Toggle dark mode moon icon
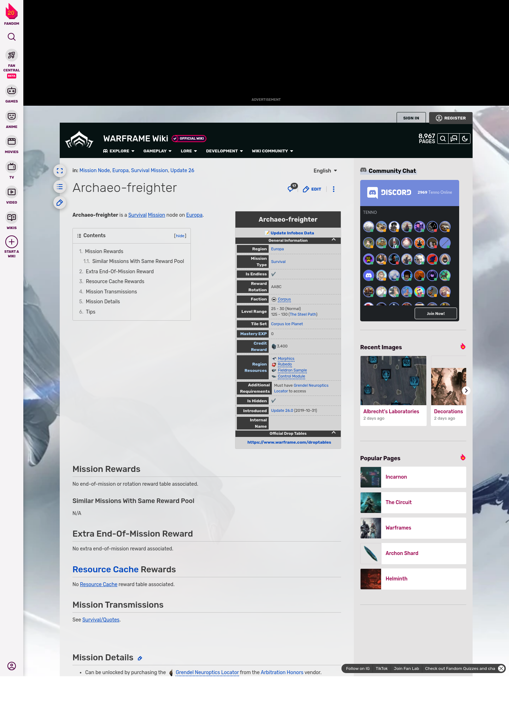The width and height of the screenshot is (509, 707). click(465, 139)
